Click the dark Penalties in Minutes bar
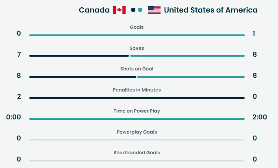 [x=137, y=98]
